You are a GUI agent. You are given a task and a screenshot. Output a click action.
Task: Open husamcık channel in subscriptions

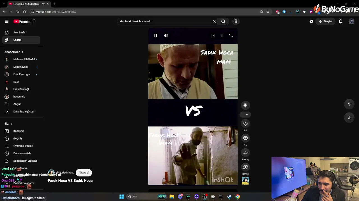click(x=21, y=97)
